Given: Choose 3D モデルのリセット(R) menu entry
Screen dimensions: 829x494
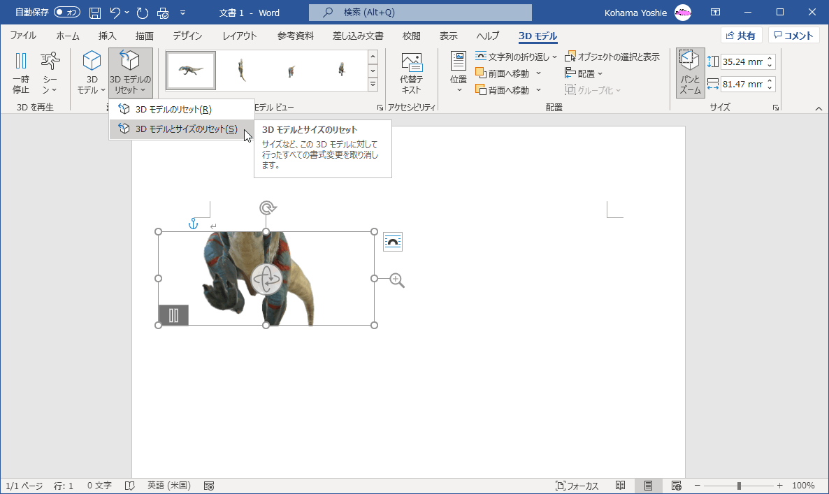Looking at the screenshot, I should (x=181, y=110).
